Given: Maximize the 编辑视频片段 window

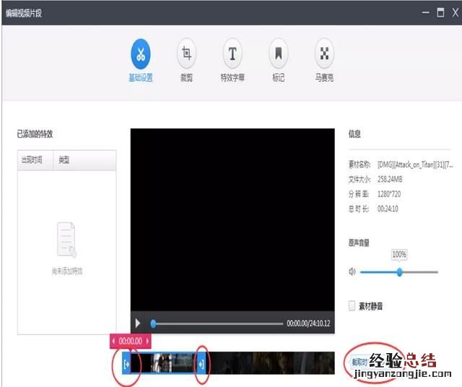Looking at the screenshot, I should pyautogui.click(x=440, y=13).
